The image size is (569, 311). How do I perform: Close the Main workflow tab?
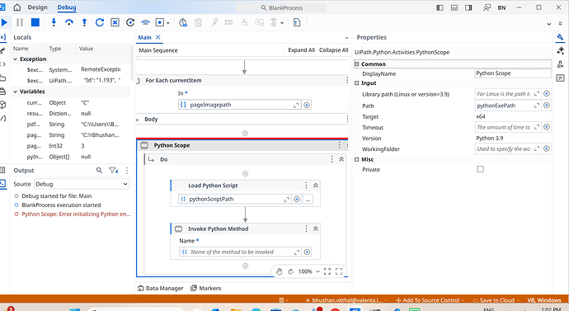coord(158,37)
